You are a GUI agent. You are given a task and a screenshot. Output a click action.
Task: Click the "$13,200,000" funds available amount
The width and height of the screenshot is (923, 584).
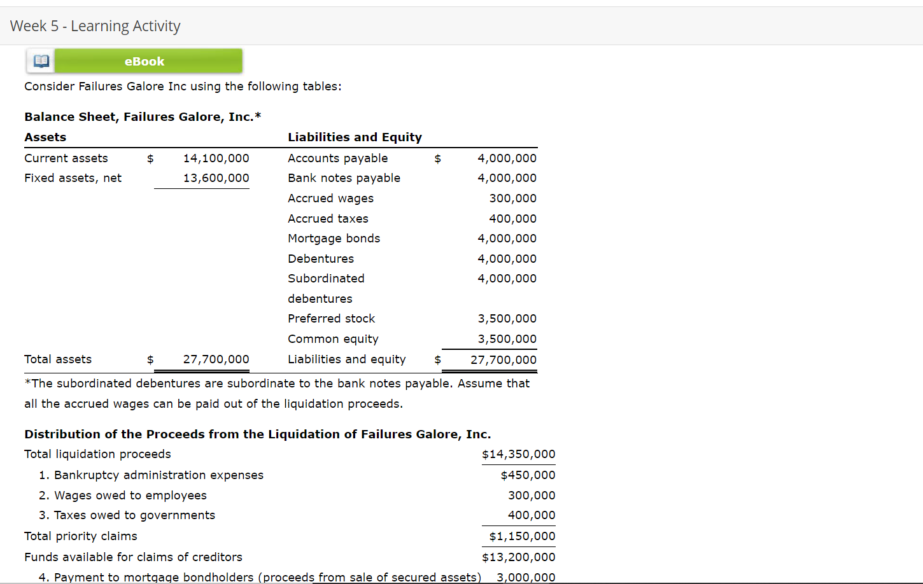click(x=519, y=557)
